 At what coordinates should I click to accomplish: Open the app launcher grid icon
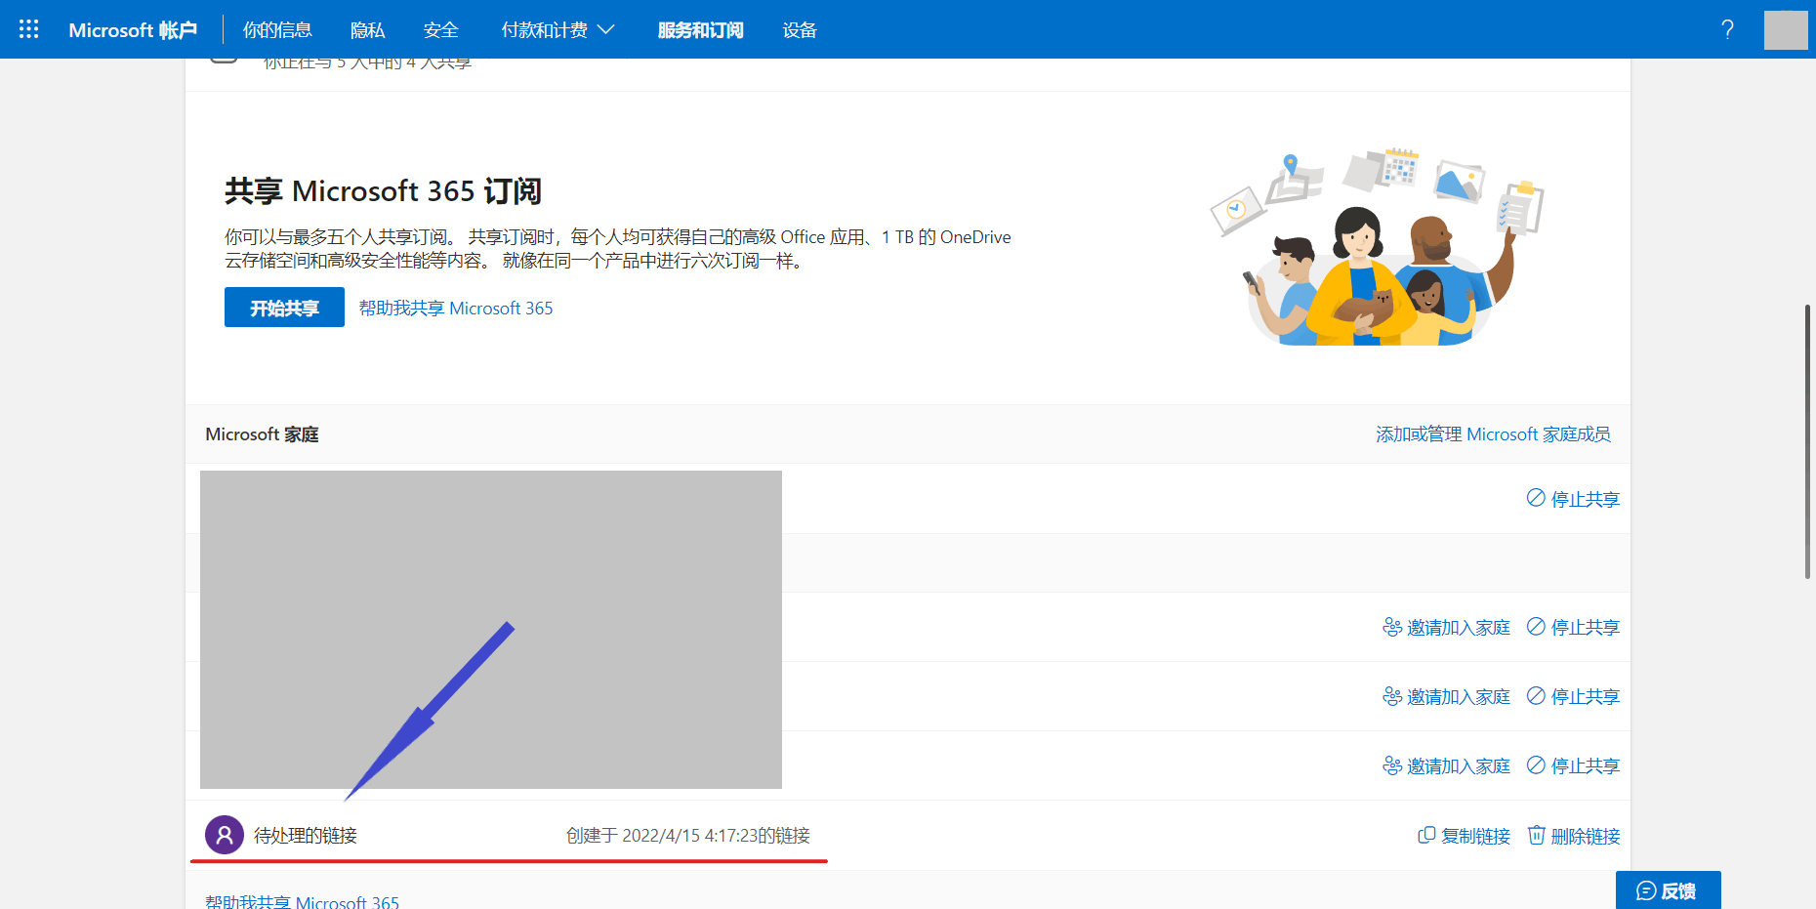[x=29, y=29]
